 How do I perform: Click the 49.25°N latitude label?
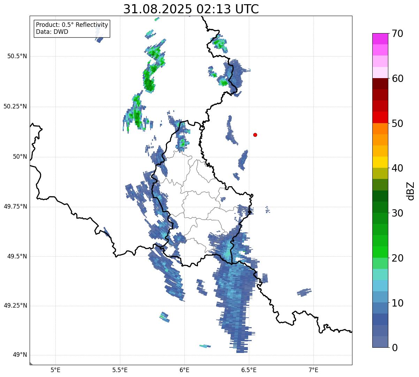15,306
